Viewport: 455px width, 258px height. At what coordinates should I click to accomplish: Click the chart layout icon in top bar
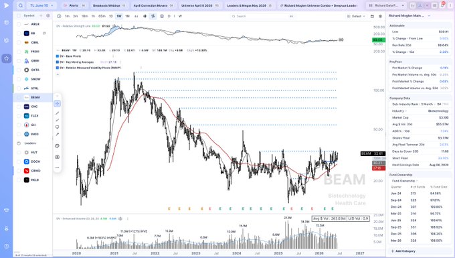412,5
